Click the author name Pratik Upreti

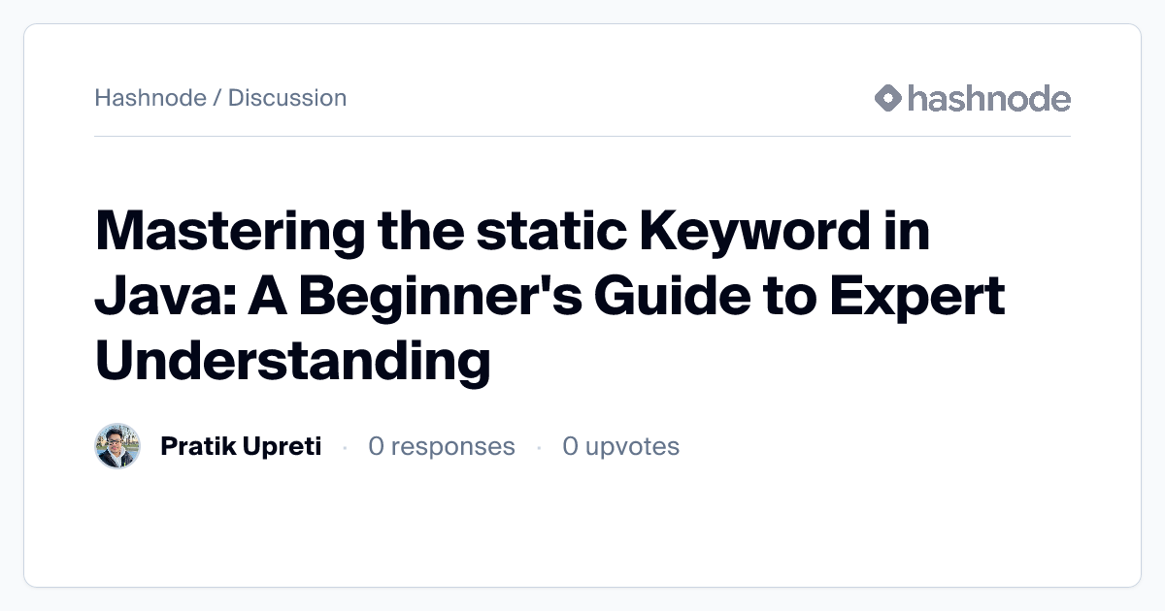pos(241,446)
